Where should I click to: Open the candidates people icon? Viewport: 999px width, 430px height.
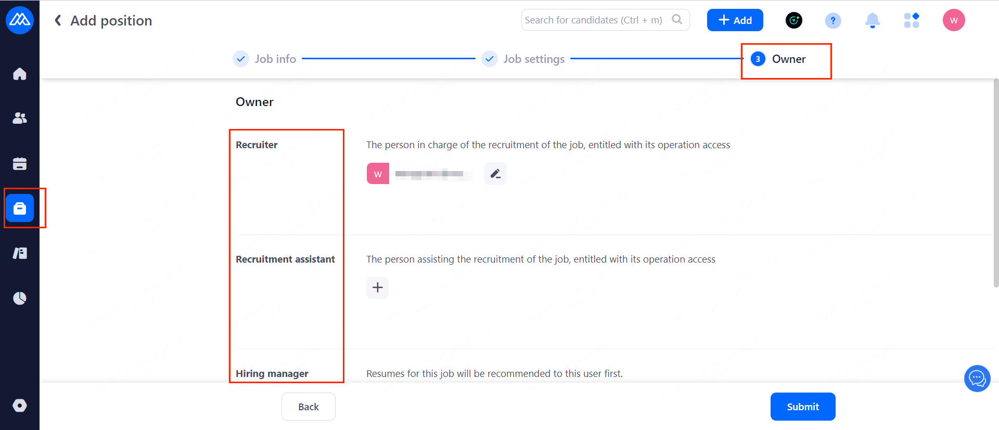(x=20, y=119)
